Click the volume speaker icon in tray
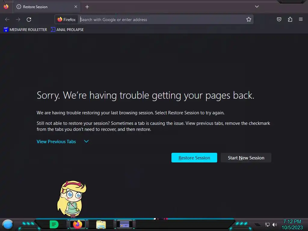308x231 pixels. tap(275, 224)
